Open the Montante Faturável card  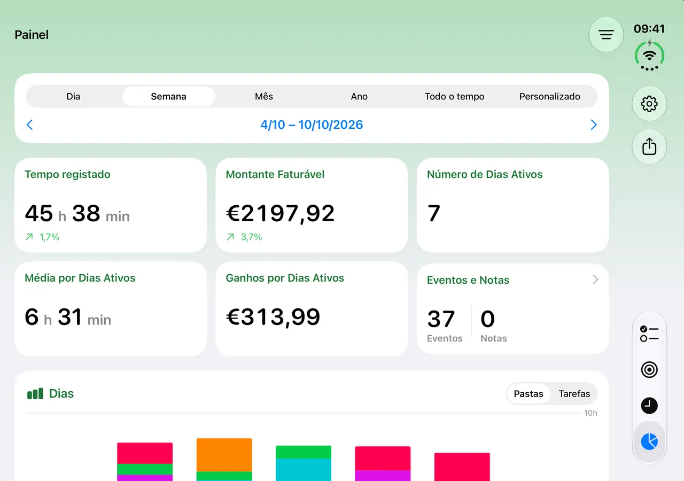pos(312,205)
